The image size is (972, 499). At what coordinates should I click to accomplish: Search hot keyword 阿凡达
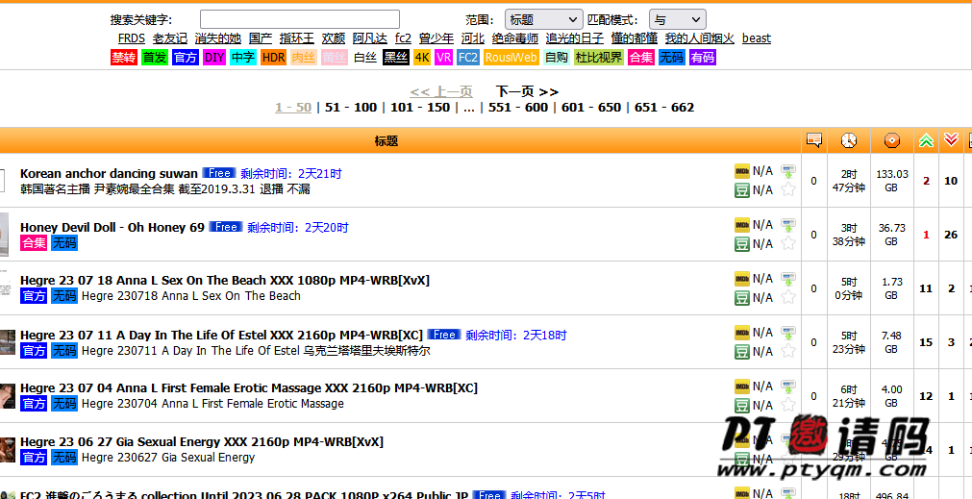(x=370, y=38)
